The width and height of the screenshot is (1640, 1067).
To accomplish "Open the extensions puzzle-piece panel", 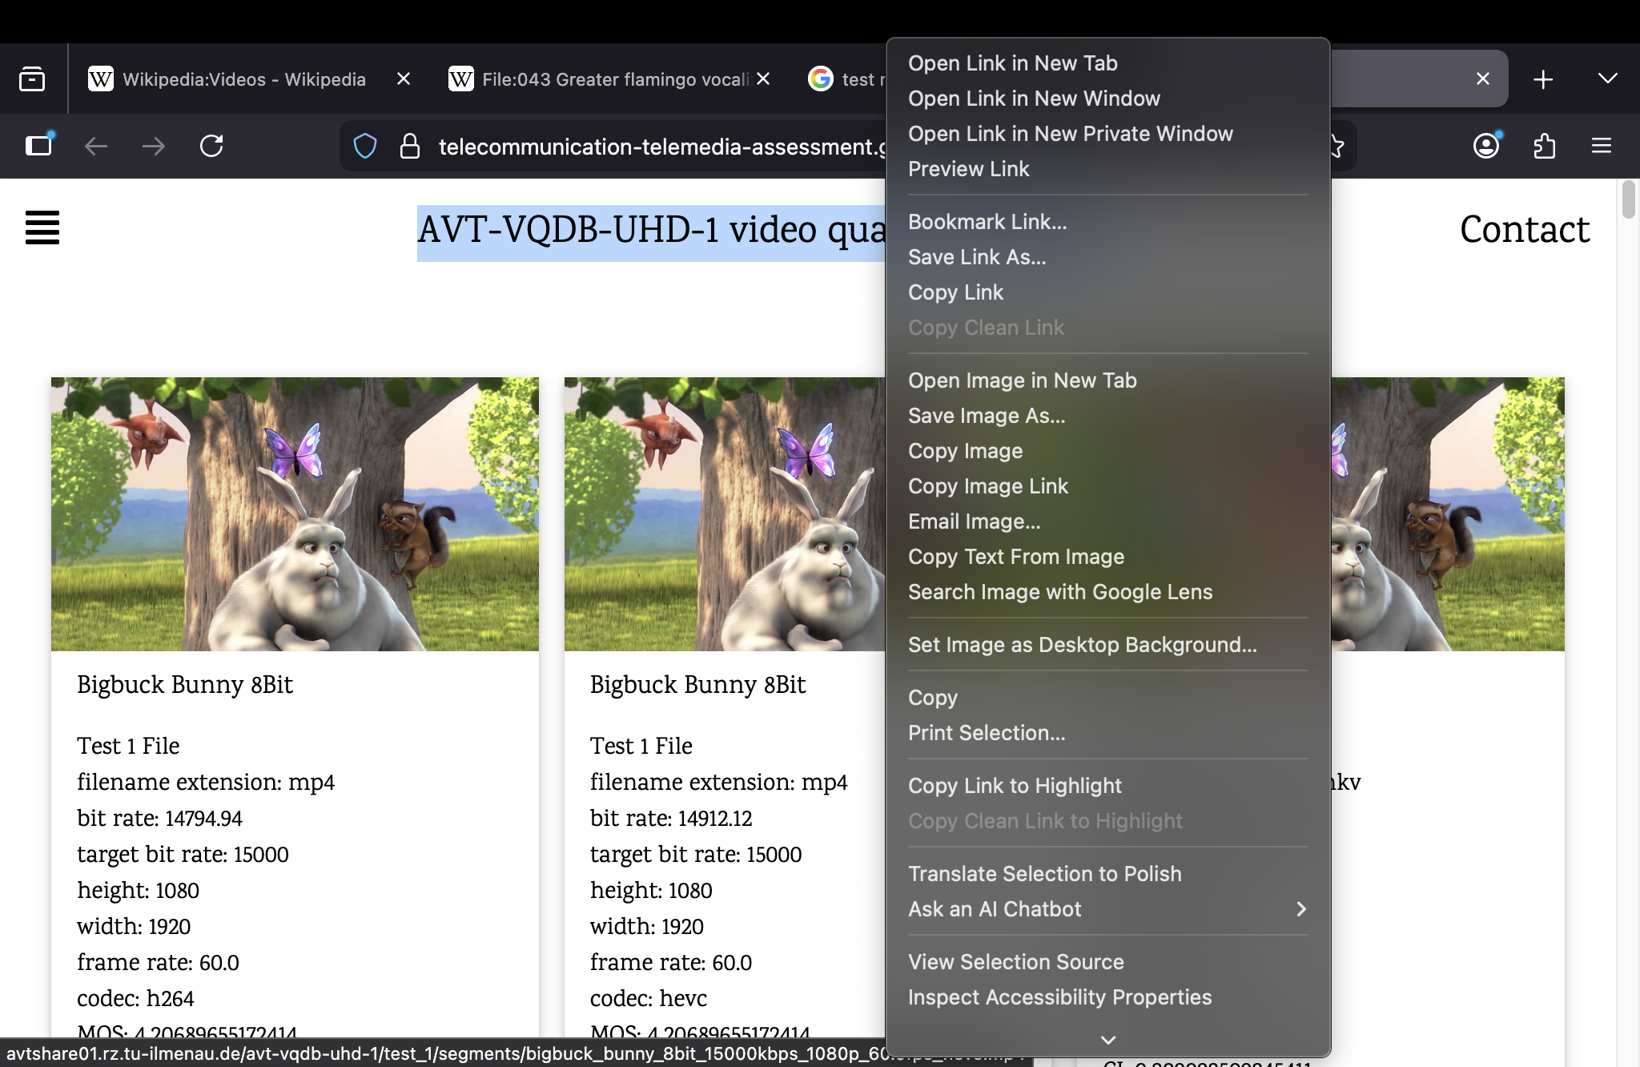I will pyautogui.click(x=1546, y=146).
